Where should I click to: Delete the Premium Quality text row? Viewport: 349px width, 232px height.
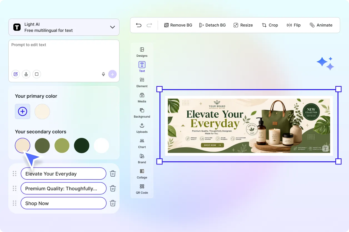pos(113,189)
